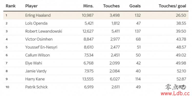Select the Elye Wahi entry
The image size is (192, 96).
click(x=34, y=63)
